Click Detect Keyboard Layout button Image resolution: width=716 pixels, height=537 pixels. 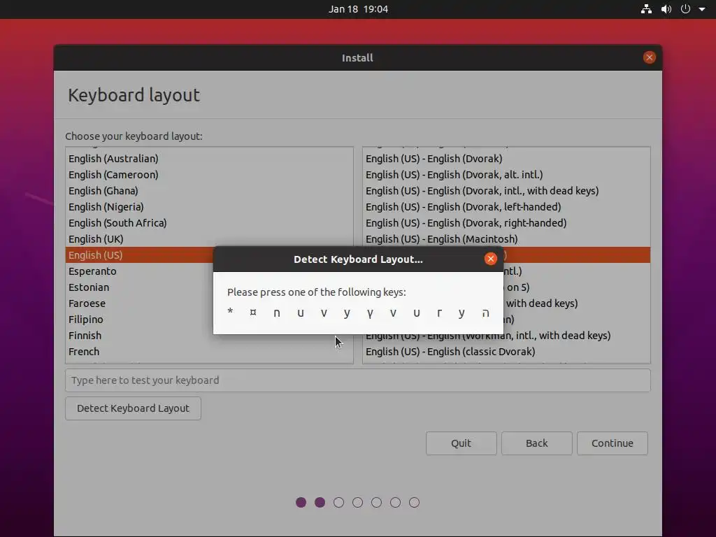point(133,408)
